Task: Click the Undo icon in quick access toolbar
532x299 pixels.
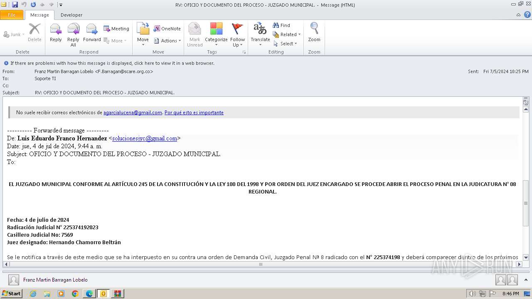Action: (x=24, y=5)
